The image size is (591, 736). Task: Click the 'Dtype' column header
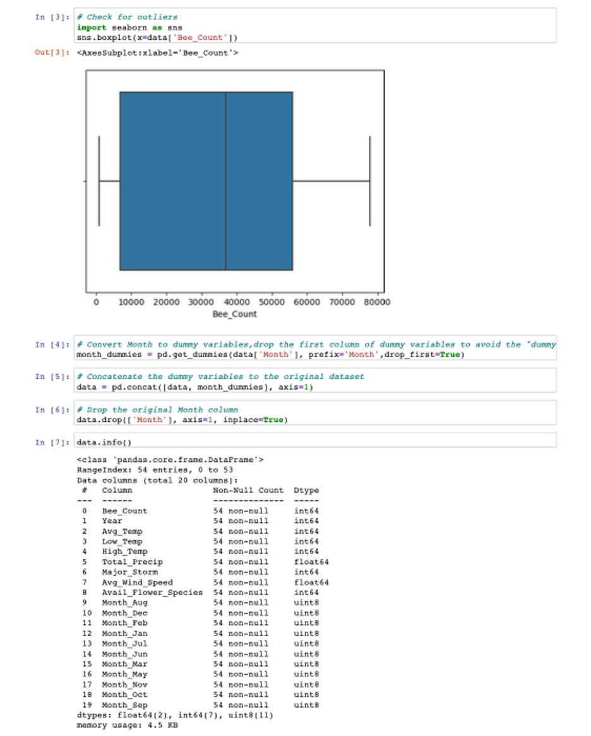click(306, 491)
